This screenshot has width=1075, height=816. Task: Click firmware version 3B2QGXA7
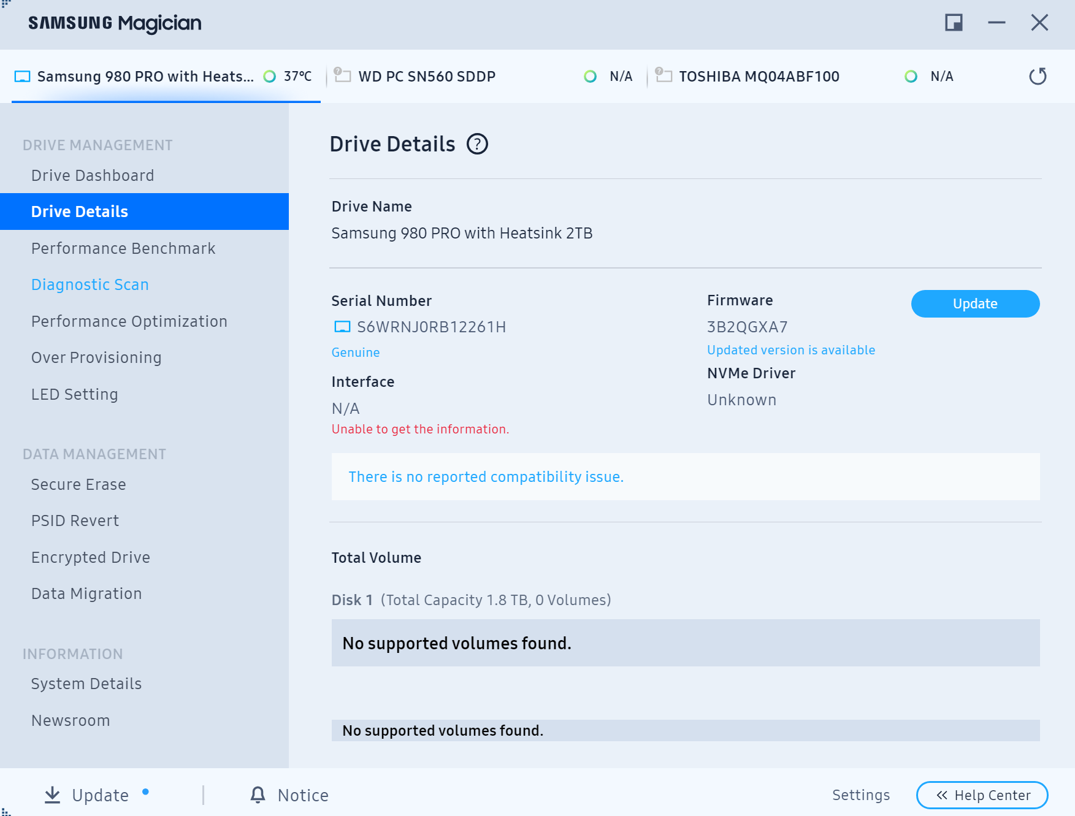tap(748, 327)
